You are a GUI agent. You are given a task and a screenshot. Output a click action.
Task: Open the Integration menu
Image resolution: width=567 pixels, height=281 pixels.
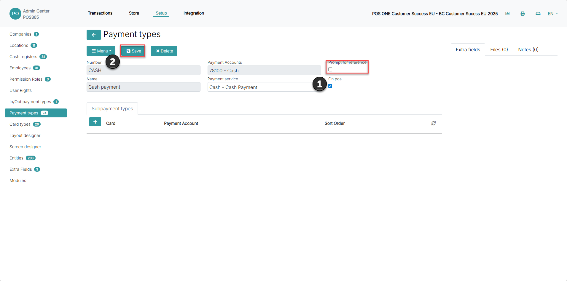(x=194, y=13)
